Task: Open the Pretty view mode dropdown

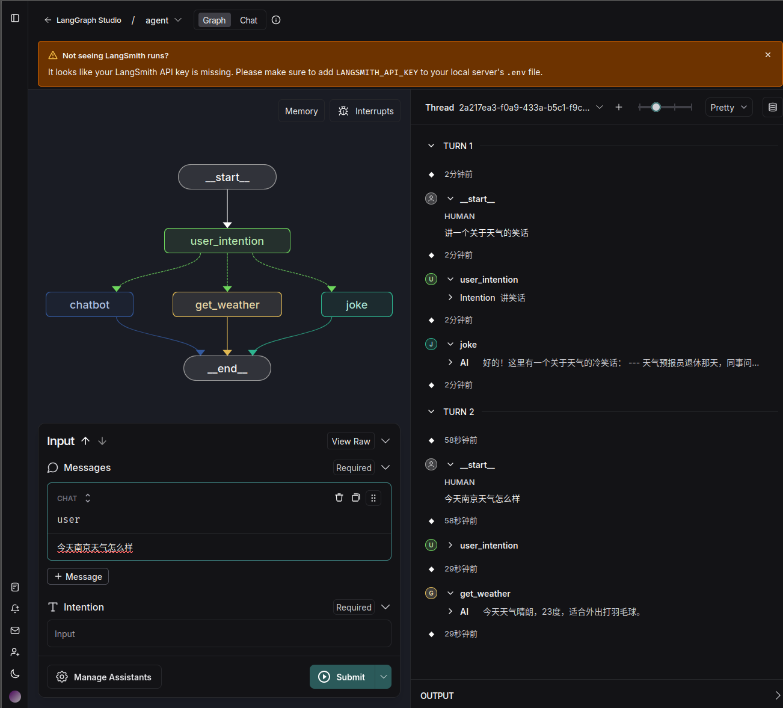Action: (728, 107)
